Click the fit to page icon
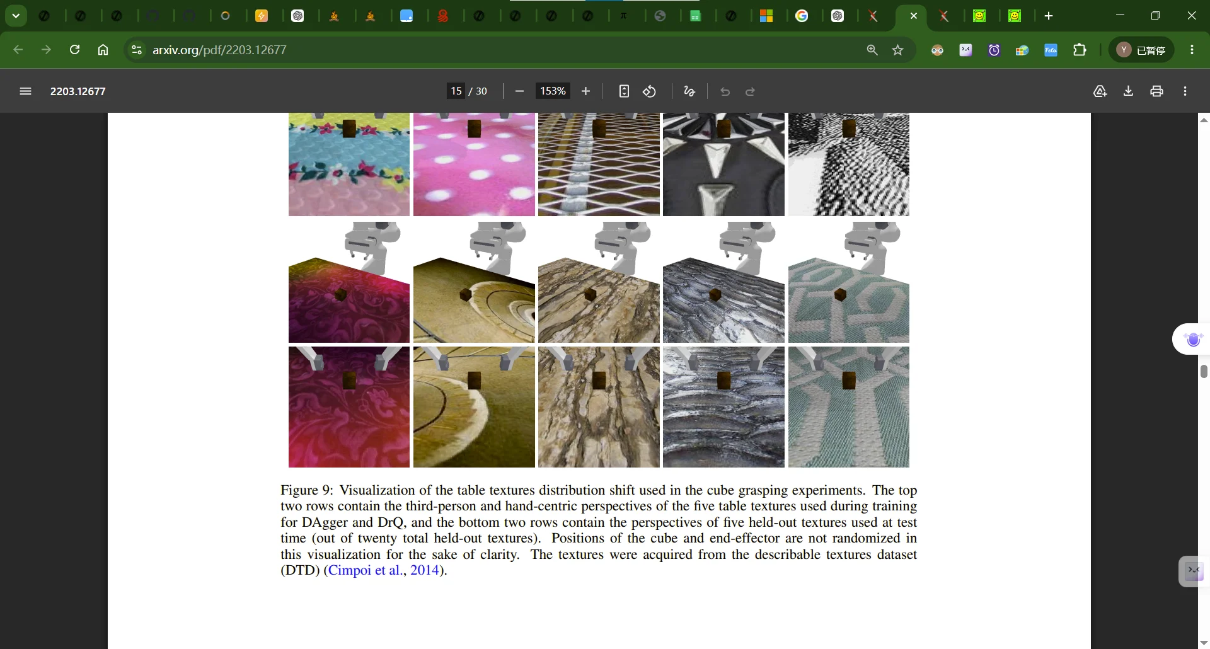Screen dimensions: 1210x649 pyautogui.click(x=624, y=91)
